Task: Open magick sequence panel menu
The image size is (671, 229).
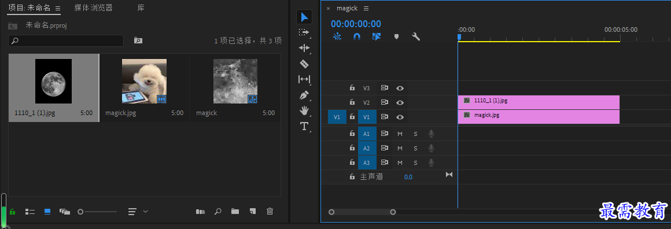Action: point(366,9)
